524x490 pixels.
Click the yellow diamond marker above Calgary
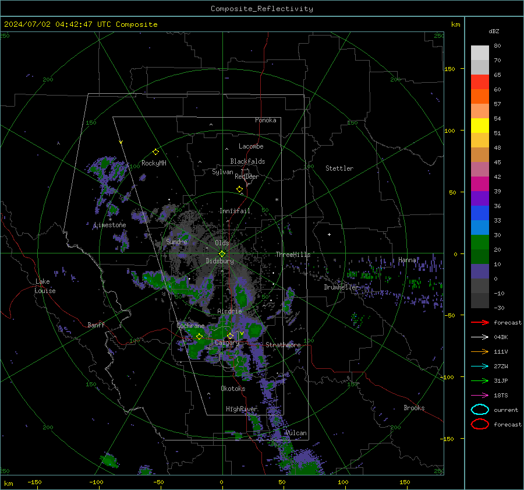[230, 336]
